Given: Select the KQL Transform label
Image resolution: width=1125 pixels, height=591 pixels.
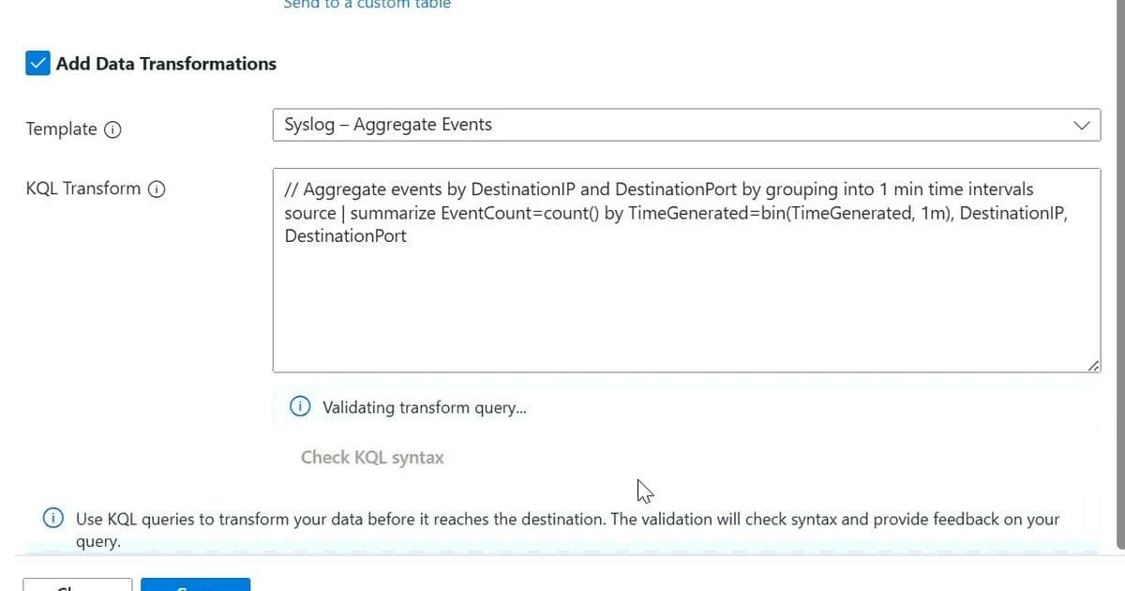Looking at the screenshot, I should pyautogui.click(x=83, y=189).
